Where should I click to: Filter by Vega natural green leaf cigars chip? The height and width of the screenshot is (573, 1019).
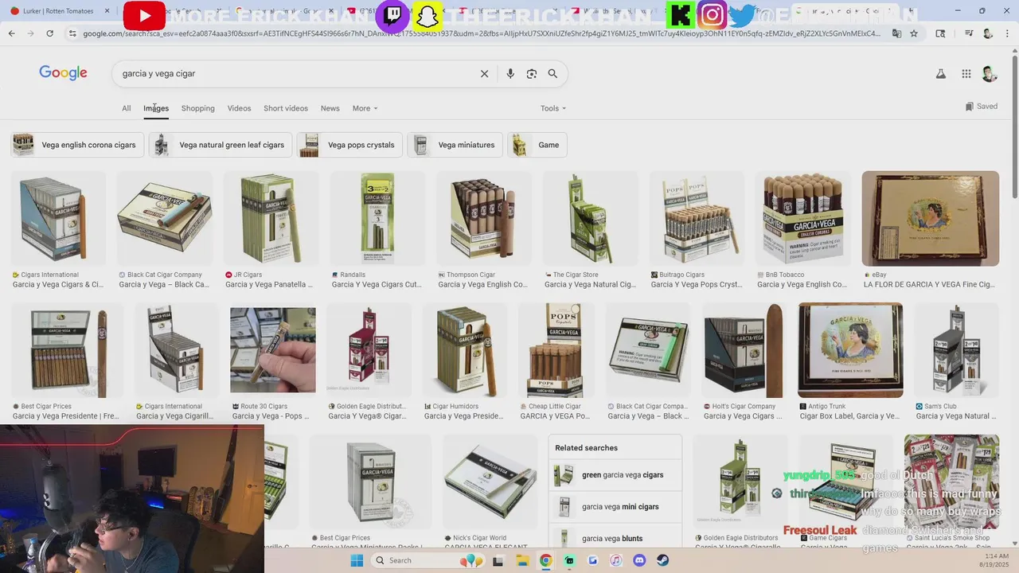tap(221, 145)
